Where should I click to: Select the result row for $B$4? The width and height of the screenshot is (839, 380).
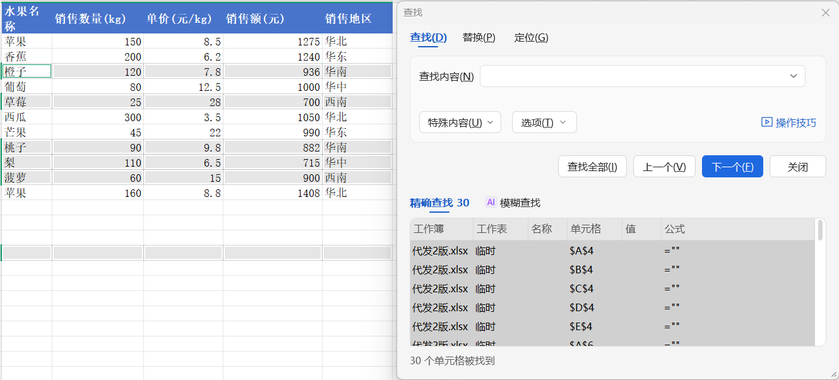click(612, 270)
